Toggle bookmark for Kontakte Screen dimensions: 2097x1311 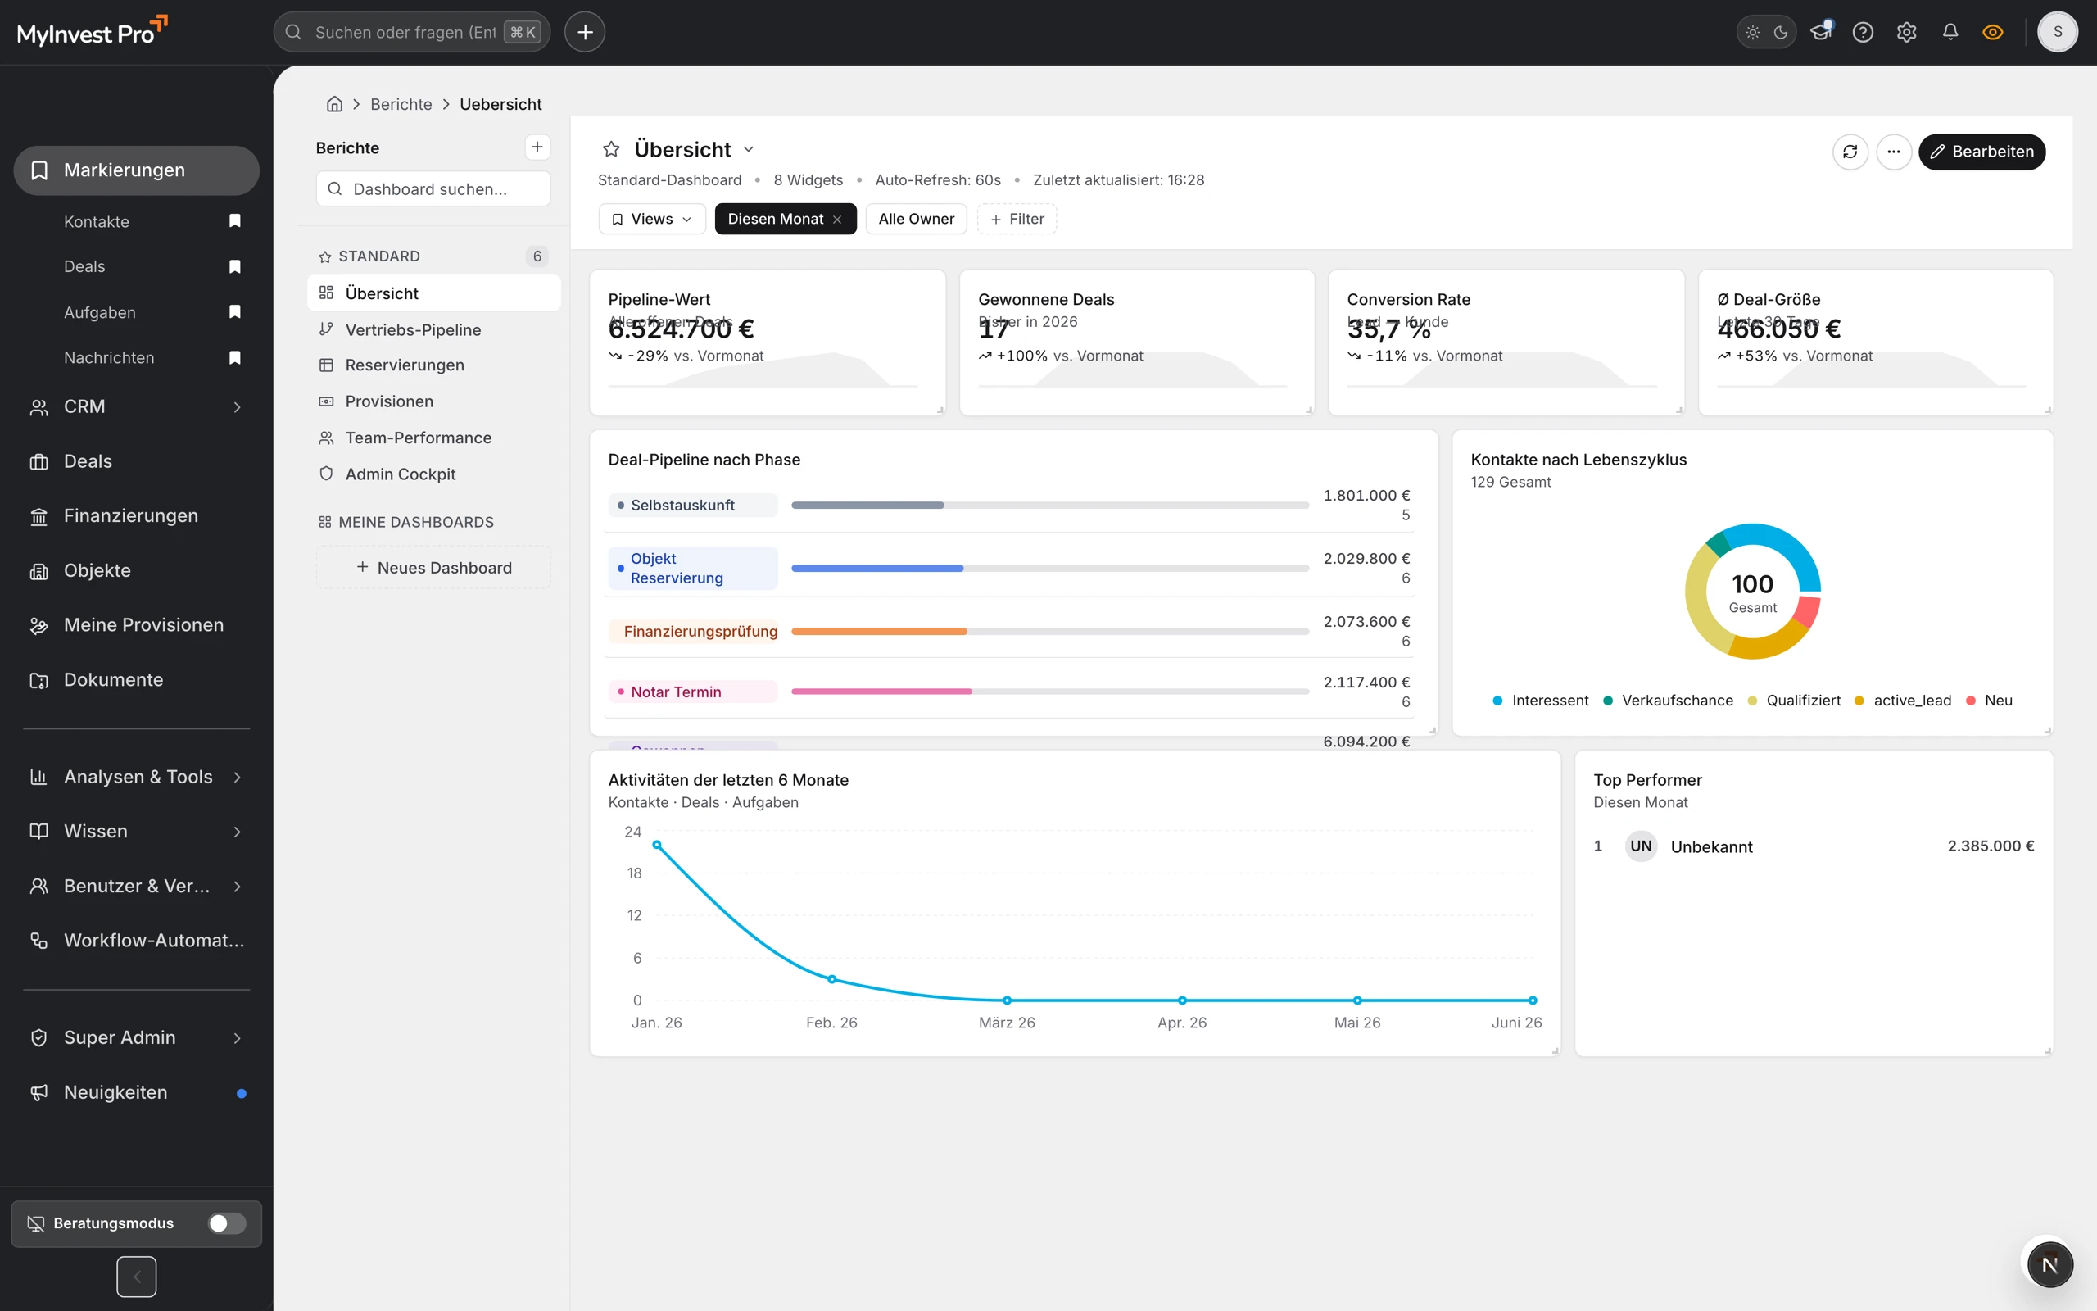(235, 221)
